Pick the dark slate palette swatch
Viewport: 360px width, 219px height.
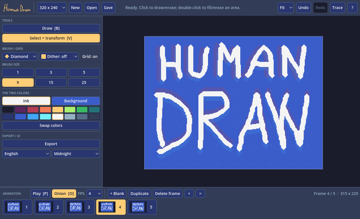(94, 117)
